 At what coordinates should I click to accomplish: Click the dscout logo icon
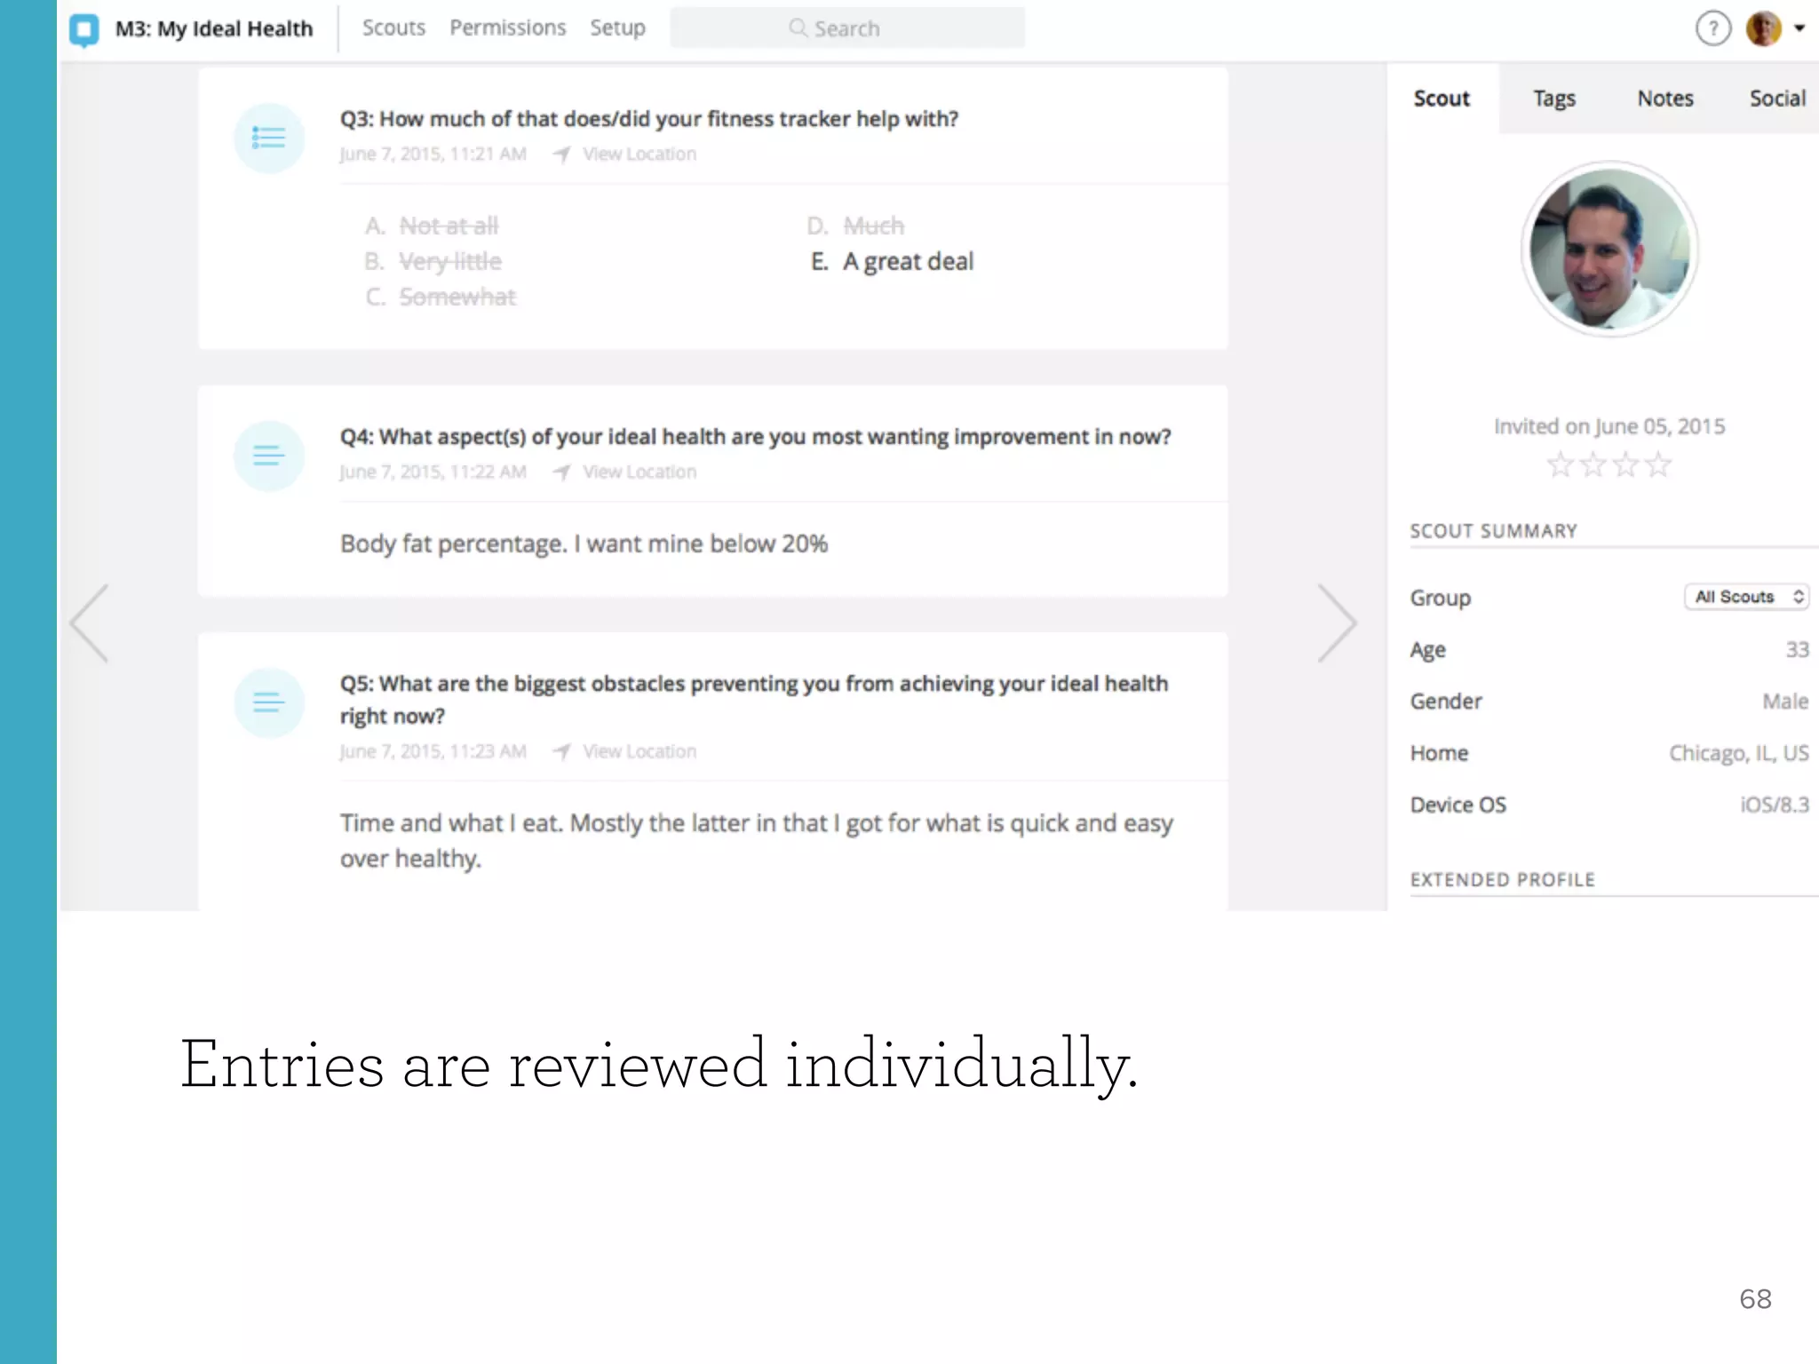[84, 29]
